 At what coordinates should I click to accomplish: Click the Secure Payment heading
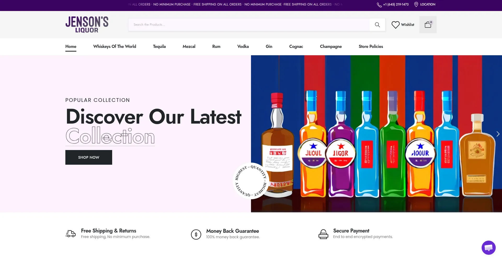[x=351, y=231]
